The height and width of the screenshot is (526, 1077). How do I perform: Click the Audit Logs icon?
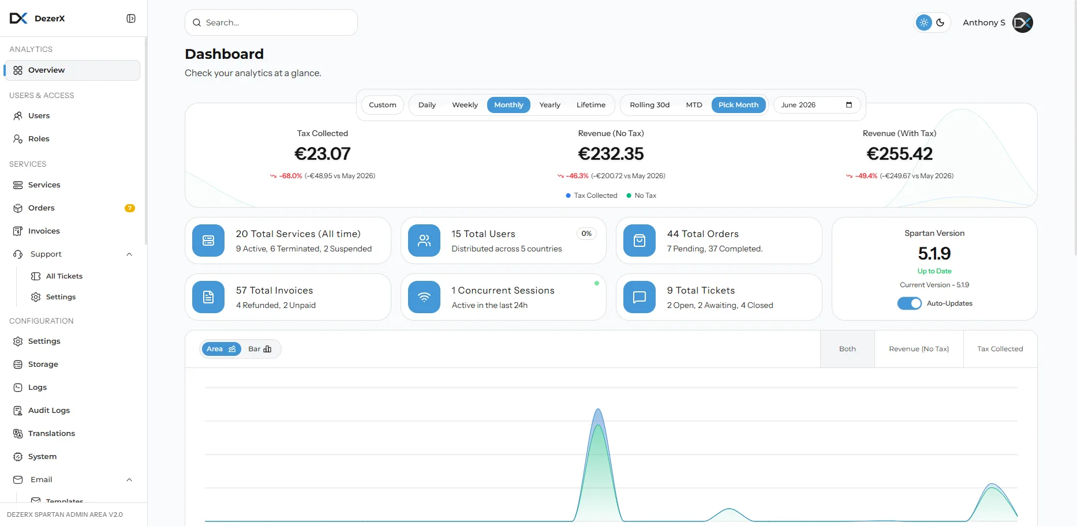(x=18, y=411)
